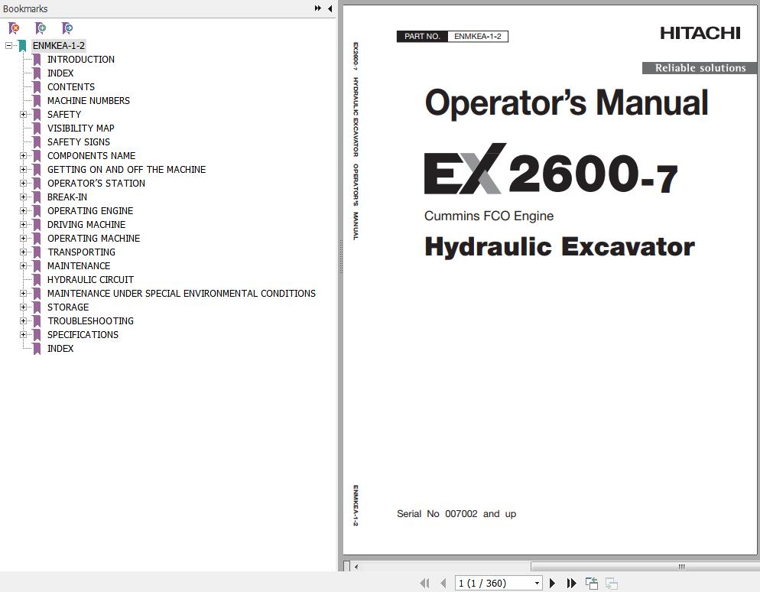Go to first page button
The height and width of the screenshot is (592, 760).
(424, 584)
